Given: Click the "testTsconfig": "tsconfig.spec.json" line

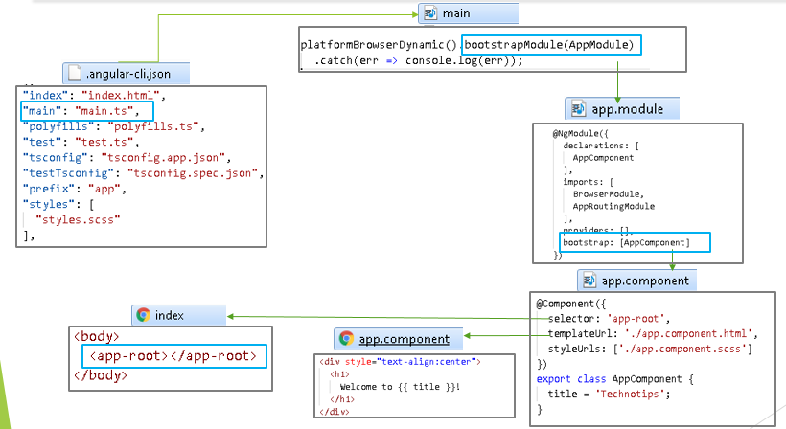Looking at the screenshot, I should [143, 172].
